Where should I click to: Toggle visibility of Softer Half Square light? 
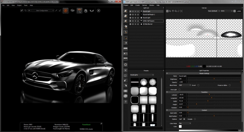pos(130,21)
